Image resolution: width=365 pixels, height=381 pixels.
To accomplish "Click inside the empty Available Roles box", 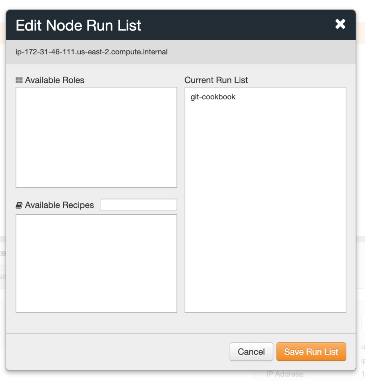I will (x=96, y=137).
